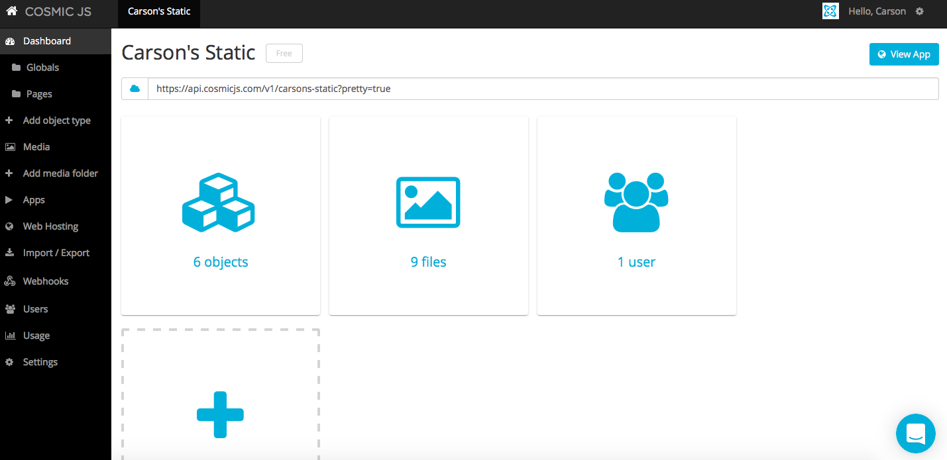Click the plus icon for Add media folder
Viewport: 947px width, 460px height.
pyautogui.click(x=9, y=173)
